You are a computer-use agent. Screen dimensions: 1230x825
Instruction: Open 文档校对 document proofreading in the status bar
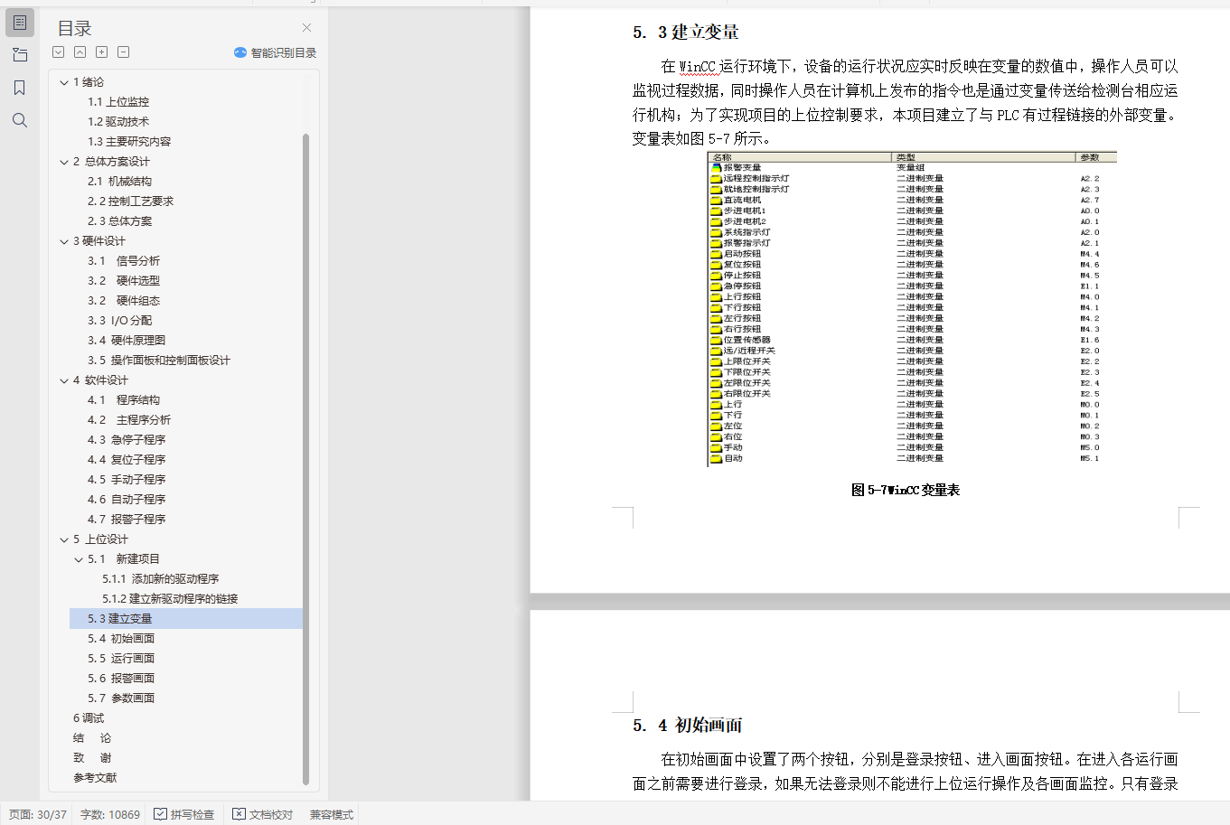coord(262,814)
